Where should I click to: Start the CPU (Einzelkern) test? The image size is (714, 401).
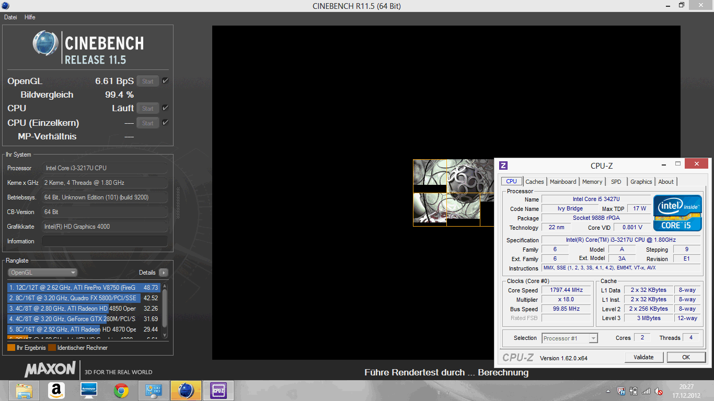(x=148, y=123)
